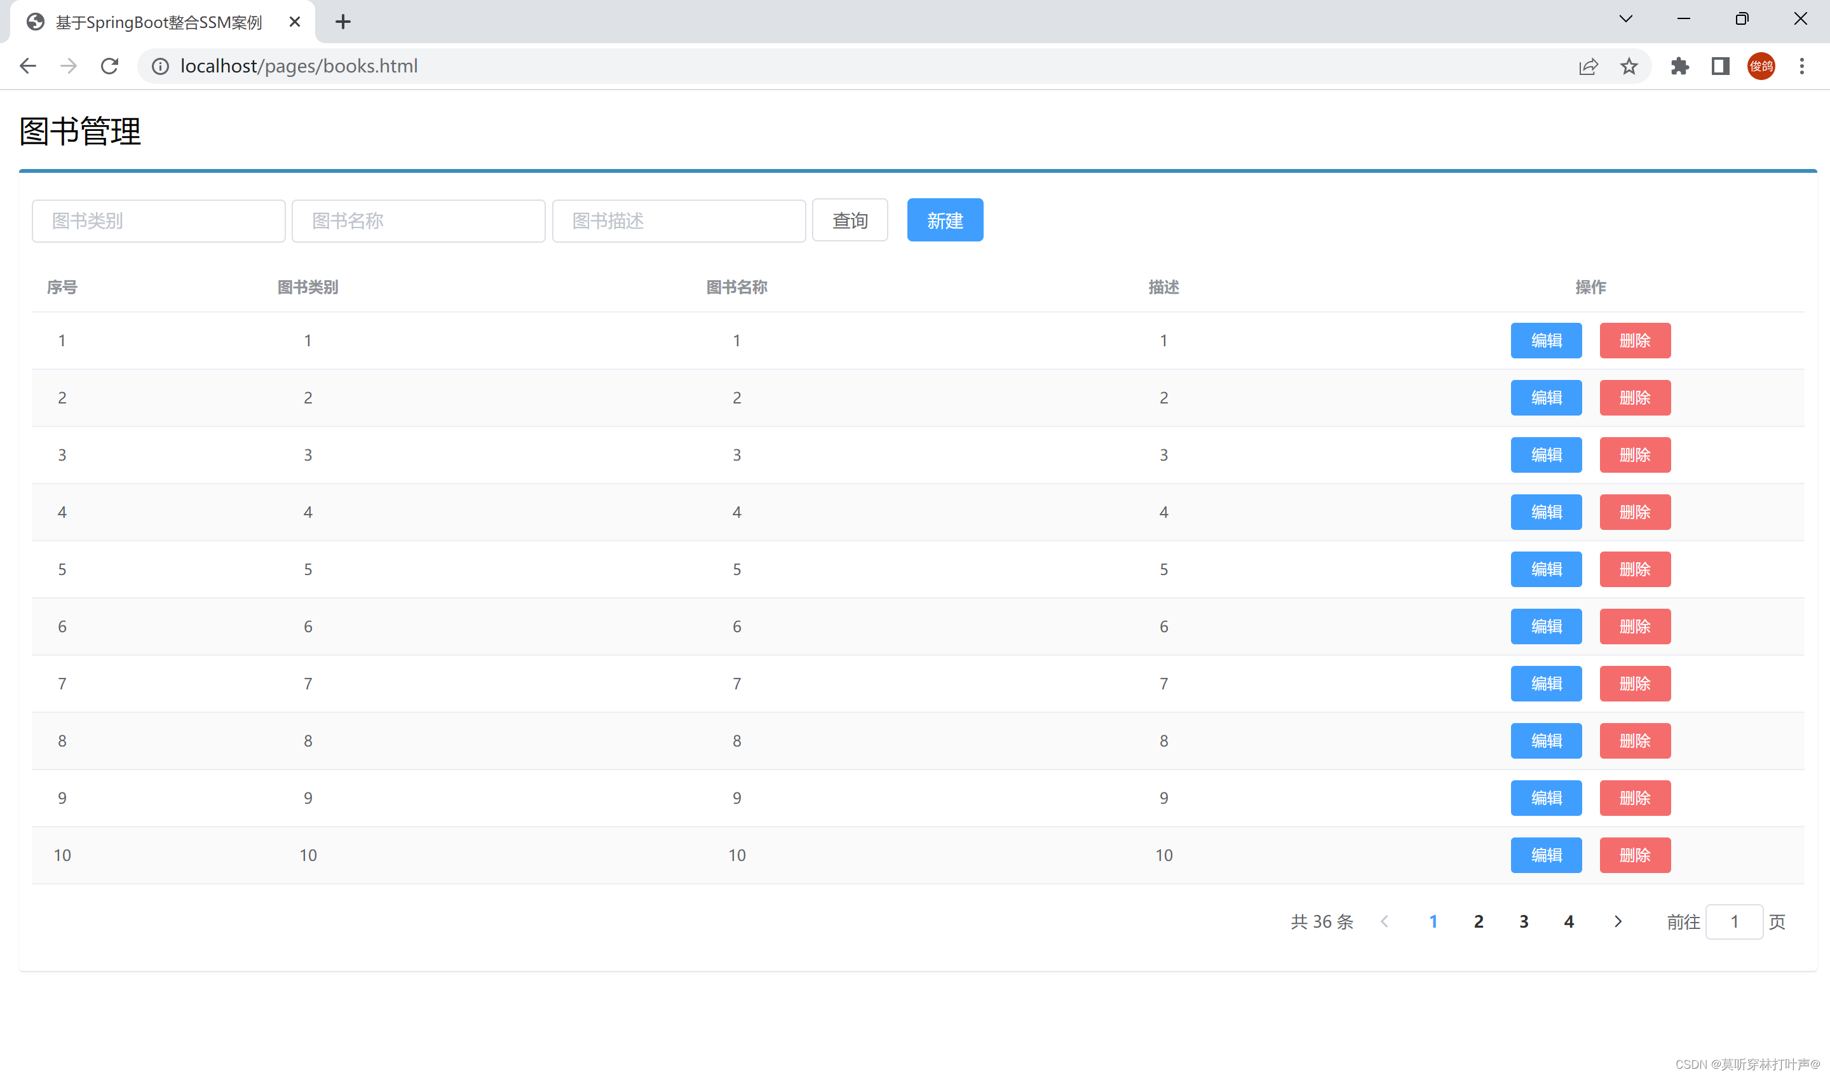This screenshot has height=1077, width=1830.
Task: Edit the book in row 1
Action: tap(1546, 341)
